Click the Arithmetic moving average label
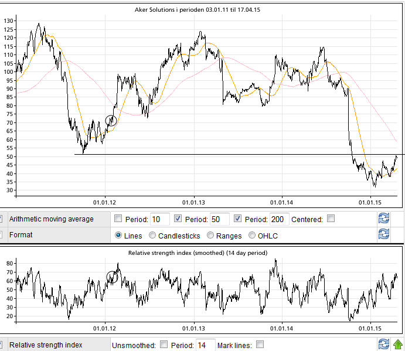 (x=51, y=219)
